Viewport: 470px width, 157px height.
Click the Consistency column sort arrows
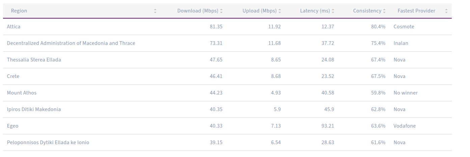click(384, 11)
